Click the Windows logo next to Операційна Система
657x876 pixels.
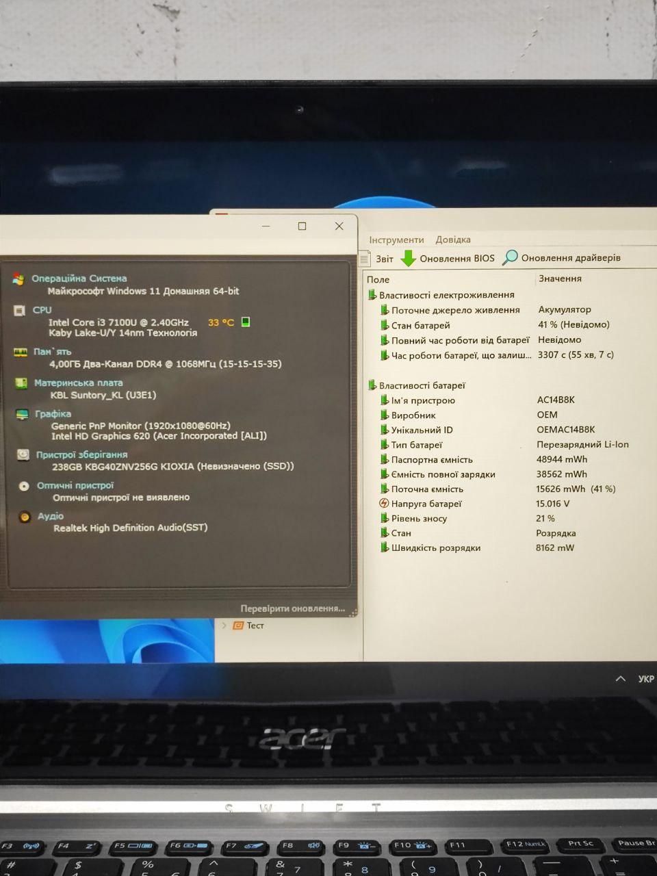(x=18, y=279)
